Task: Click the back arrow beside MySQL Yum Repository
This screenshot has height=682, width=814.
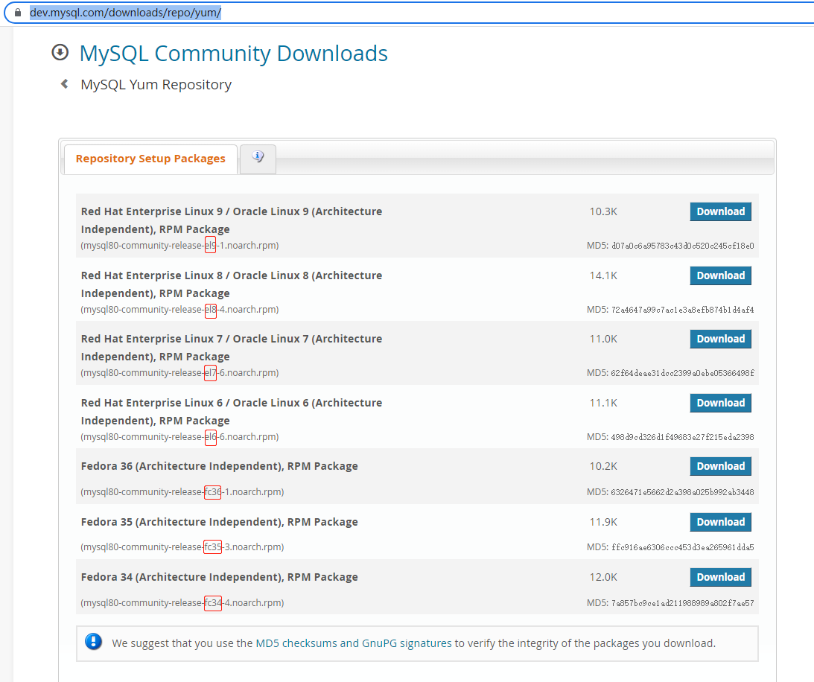Action: 64,83
